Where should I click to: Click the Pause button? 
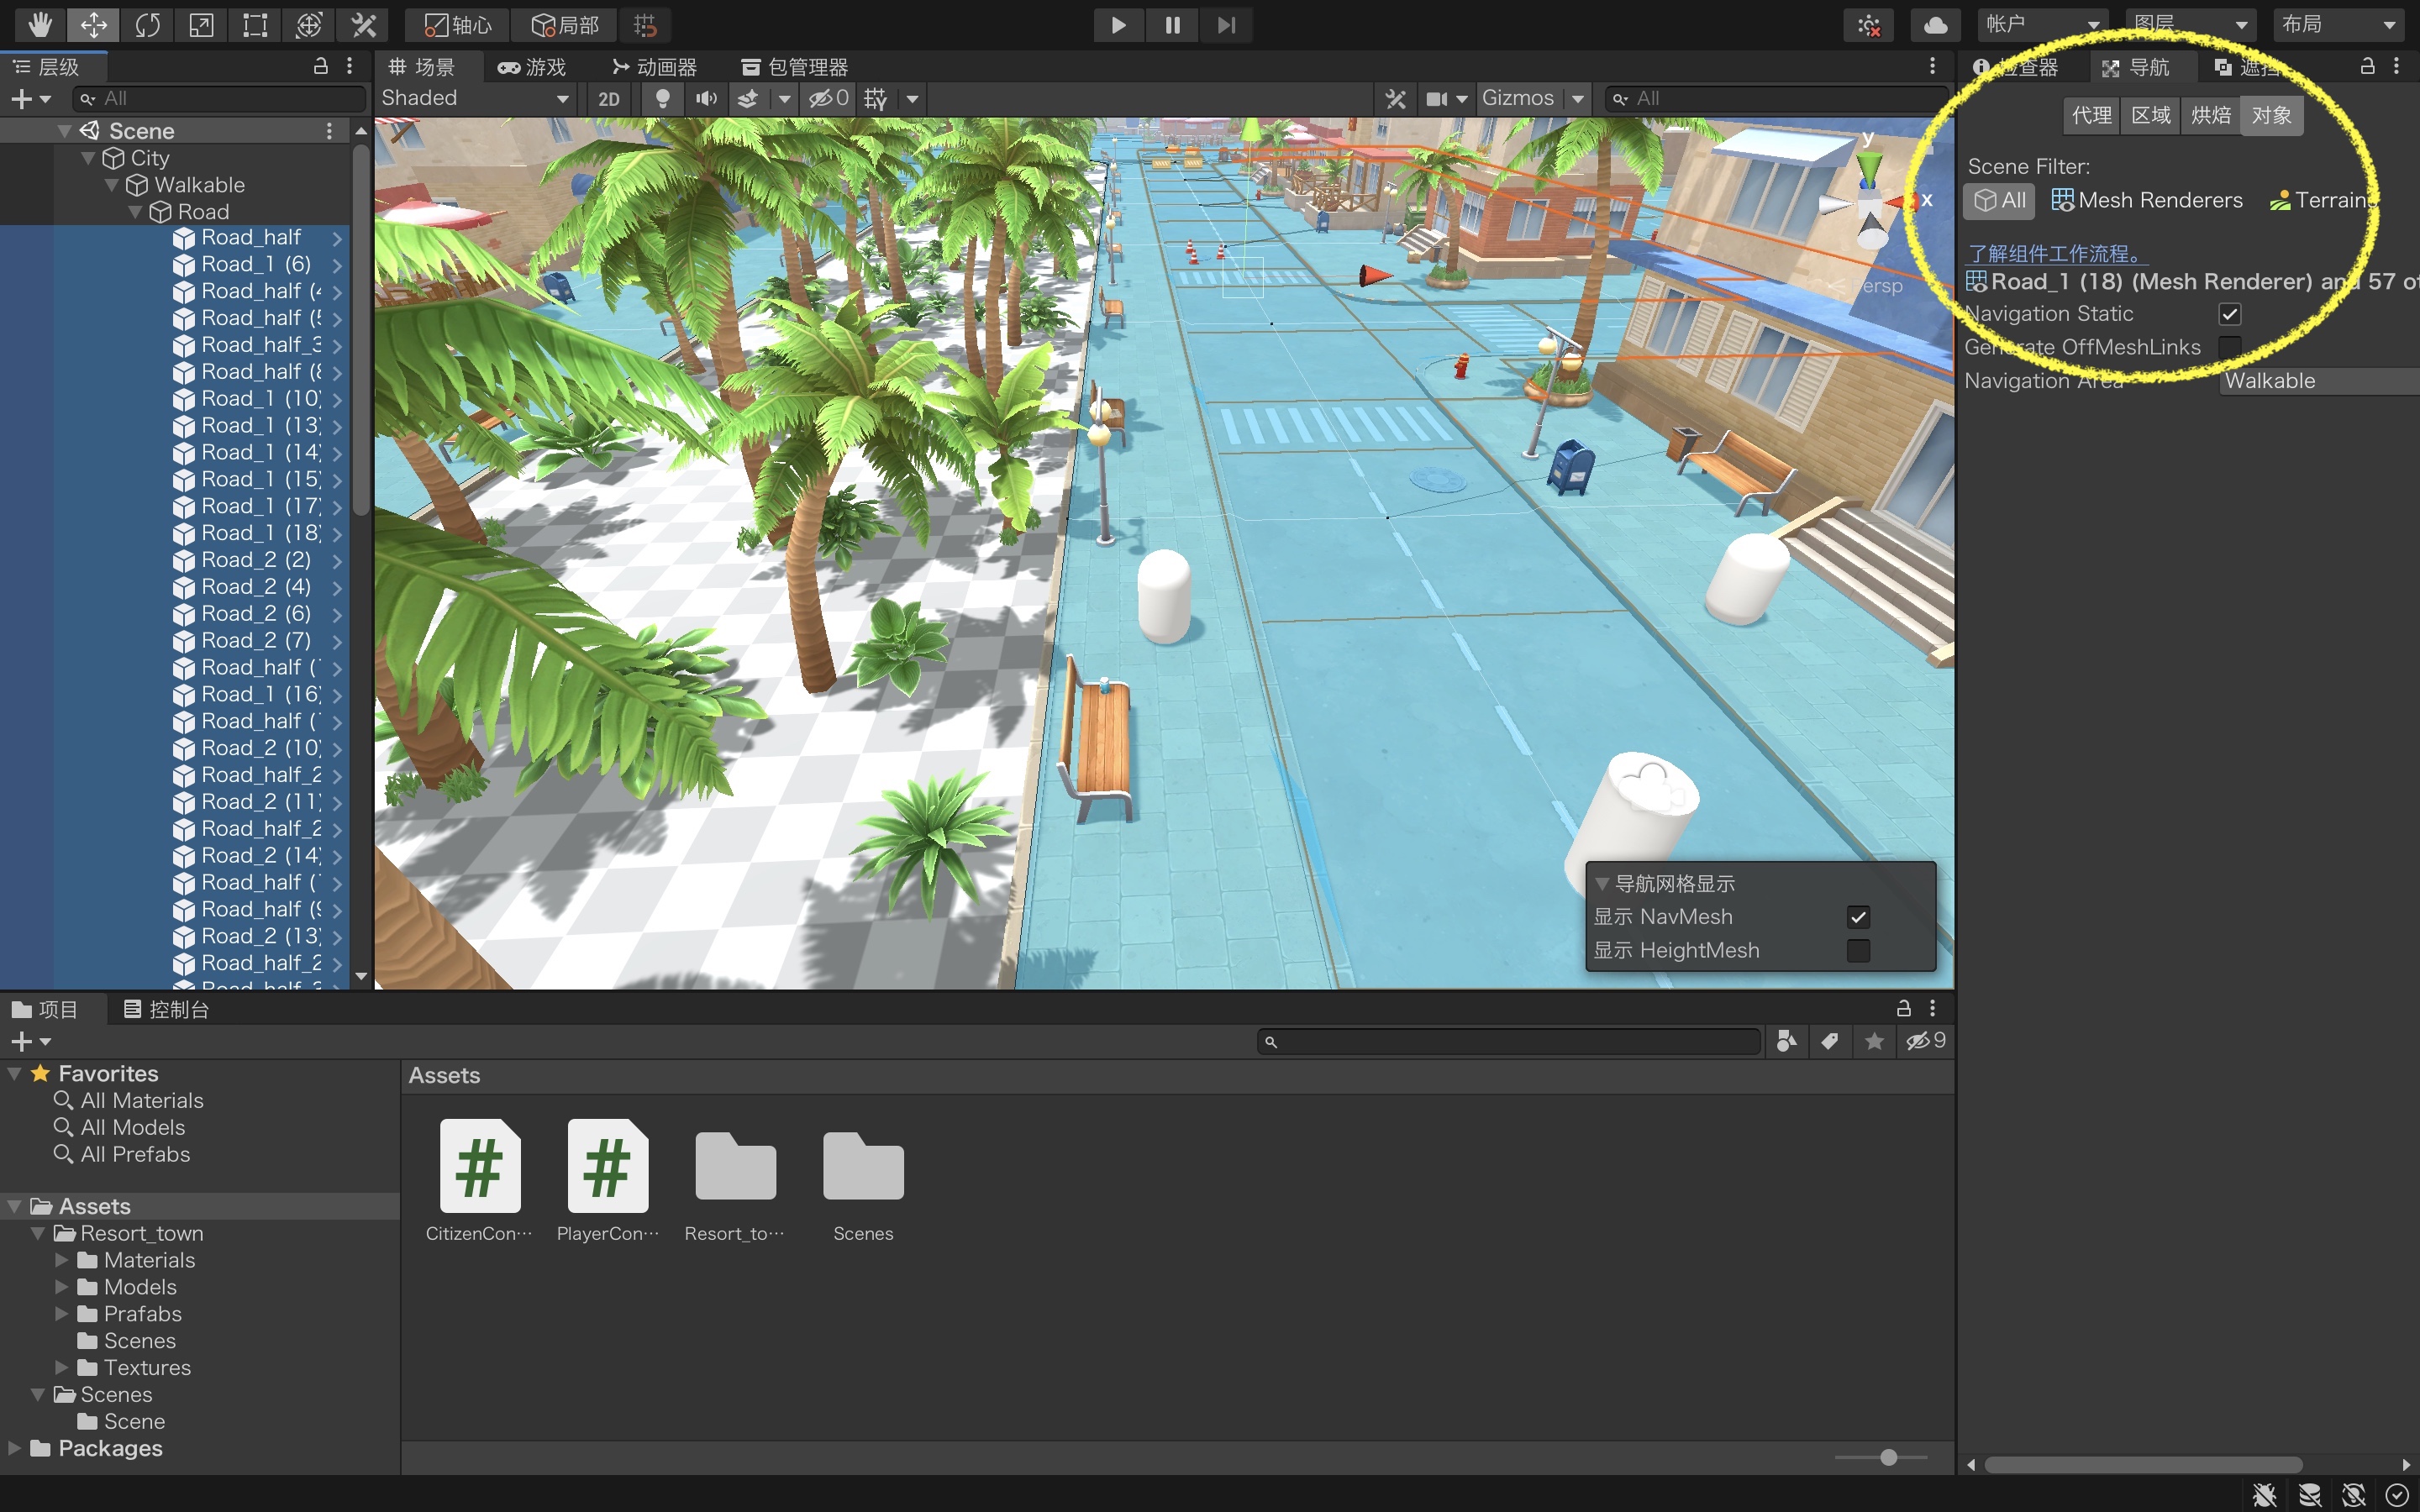(1172, 25)
